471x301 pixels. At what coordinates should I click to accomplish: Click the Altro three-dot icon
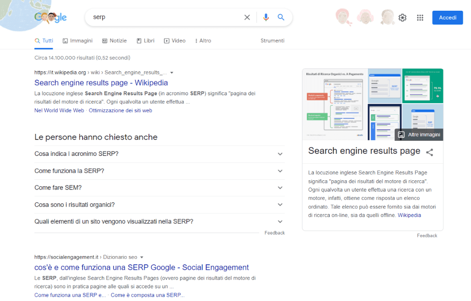coord(196,41)
